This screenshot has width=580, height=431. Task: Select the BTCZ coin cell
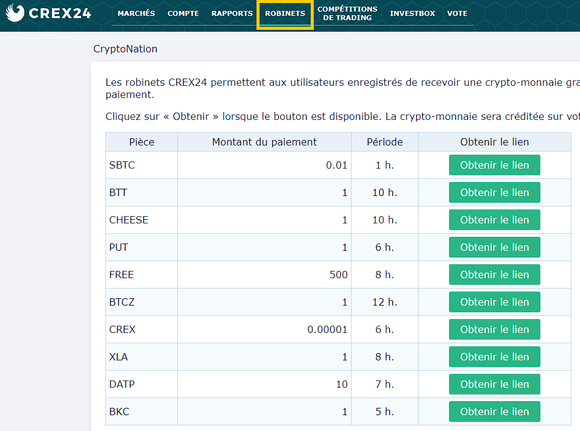click(x=142, y=301)
